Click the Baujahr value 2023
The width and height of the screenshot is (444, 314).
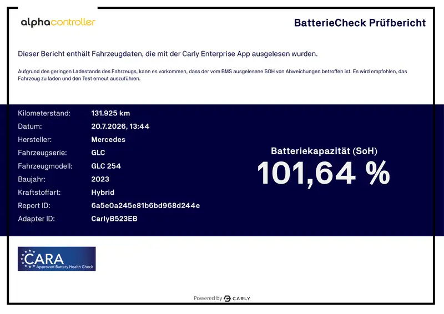(x=100, y=179)
